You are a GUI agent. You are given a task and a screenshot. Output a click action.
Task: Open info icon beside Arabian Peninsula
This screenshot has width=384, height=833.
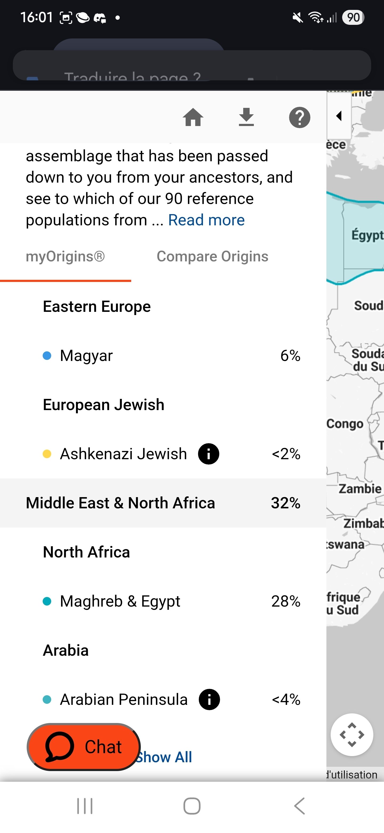209,700
